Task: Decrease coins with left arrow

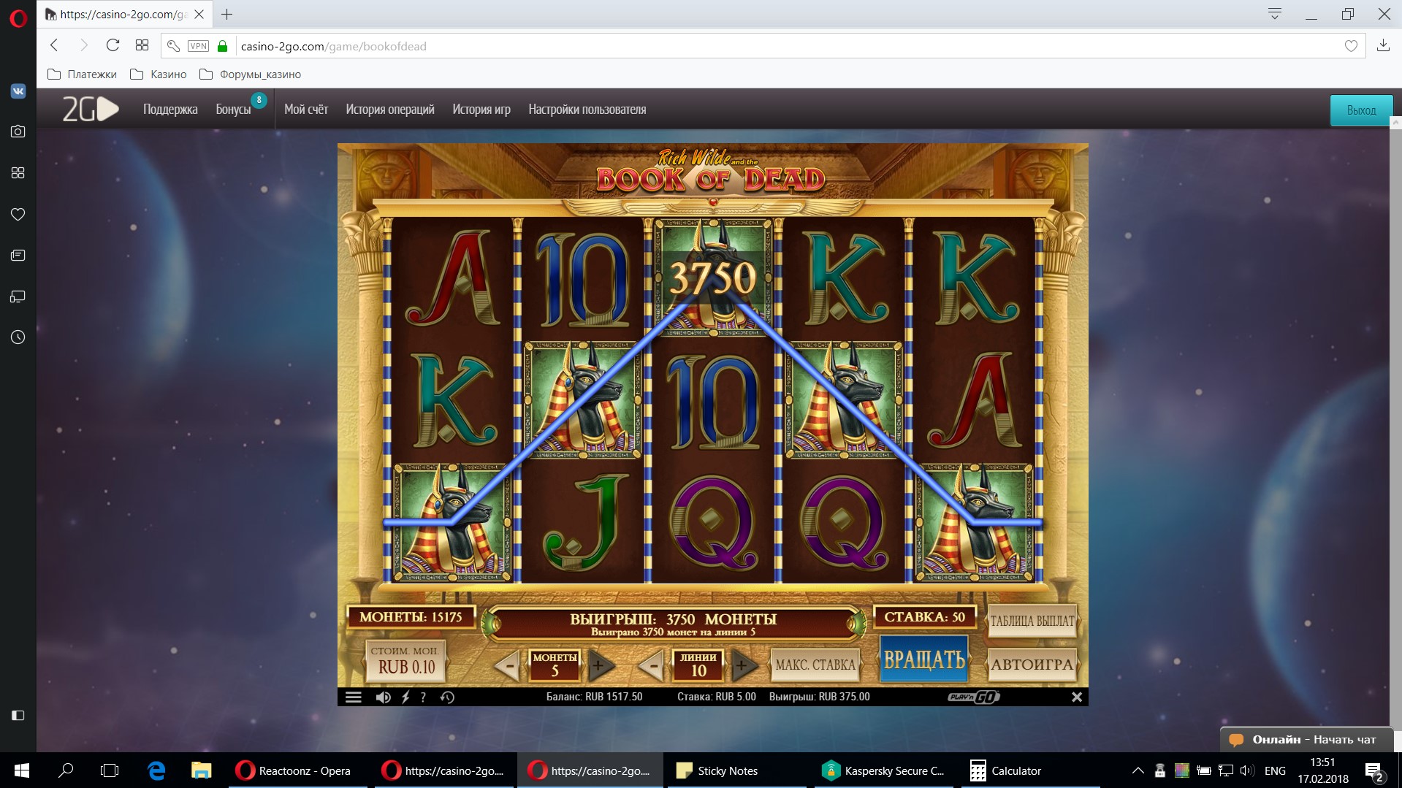Action: 507,665
